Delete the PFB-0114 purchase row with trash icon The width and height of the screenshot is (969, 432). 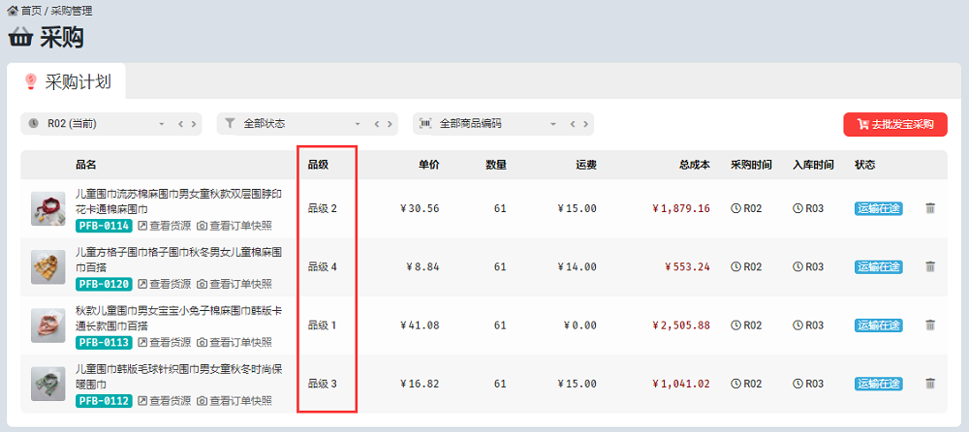point(930,208)
